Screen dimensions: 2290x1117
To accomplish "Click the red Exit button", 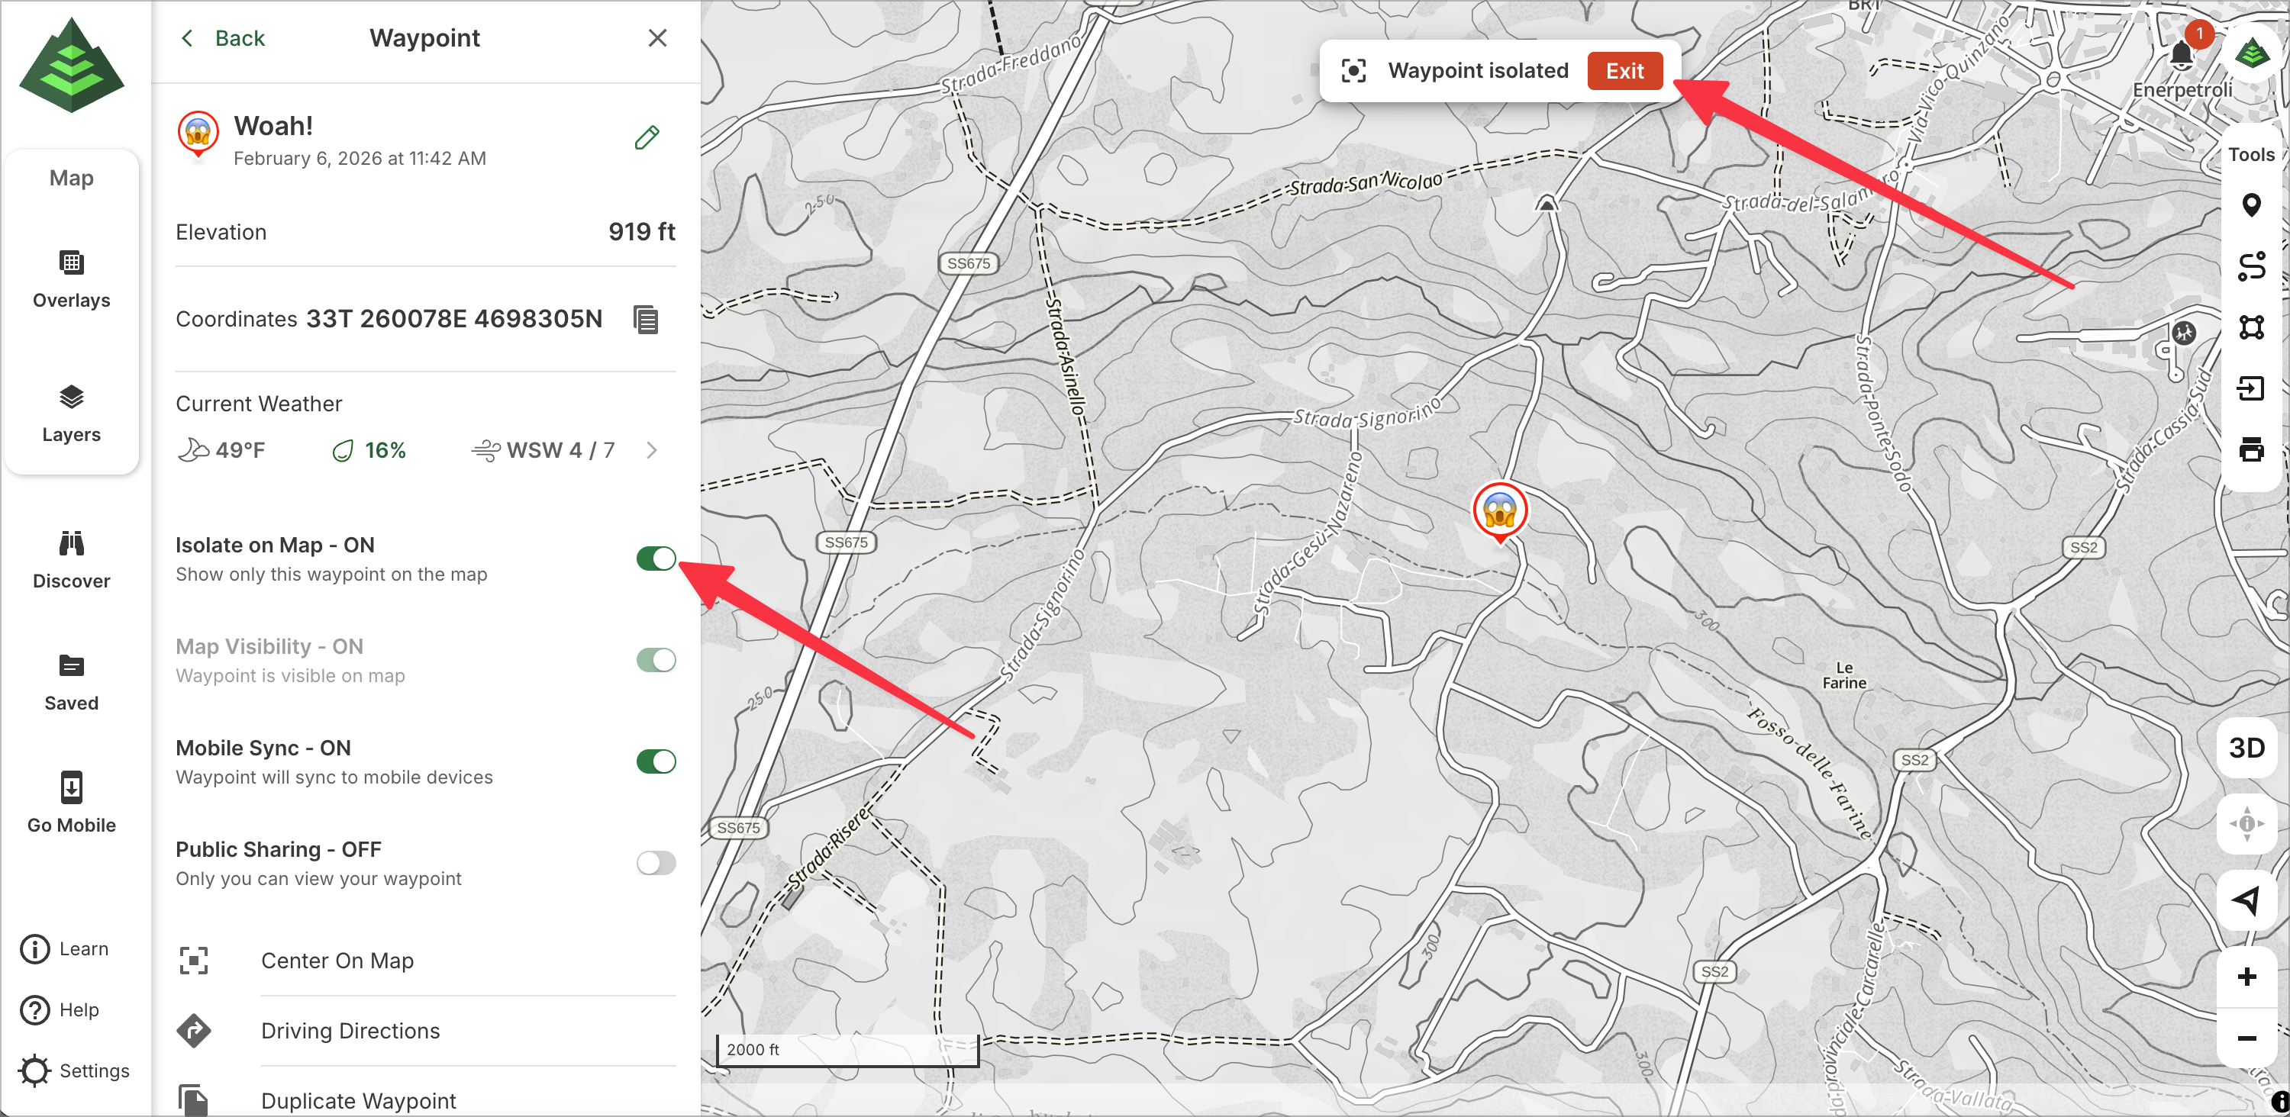I will tap(1624, 71).
